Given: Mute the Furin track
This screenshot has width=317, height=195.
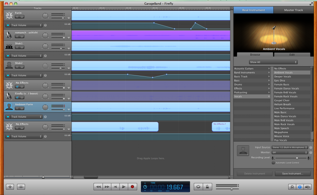Looking at the screenshot, I should pyautogui.click(x=17, y=17).
